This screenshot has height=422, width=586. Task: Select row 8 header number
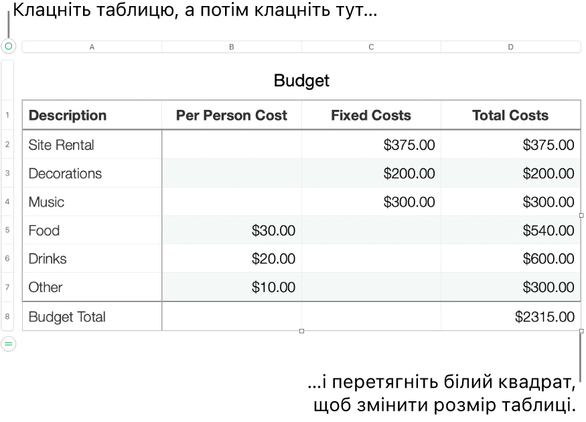(x=7, y=317)
